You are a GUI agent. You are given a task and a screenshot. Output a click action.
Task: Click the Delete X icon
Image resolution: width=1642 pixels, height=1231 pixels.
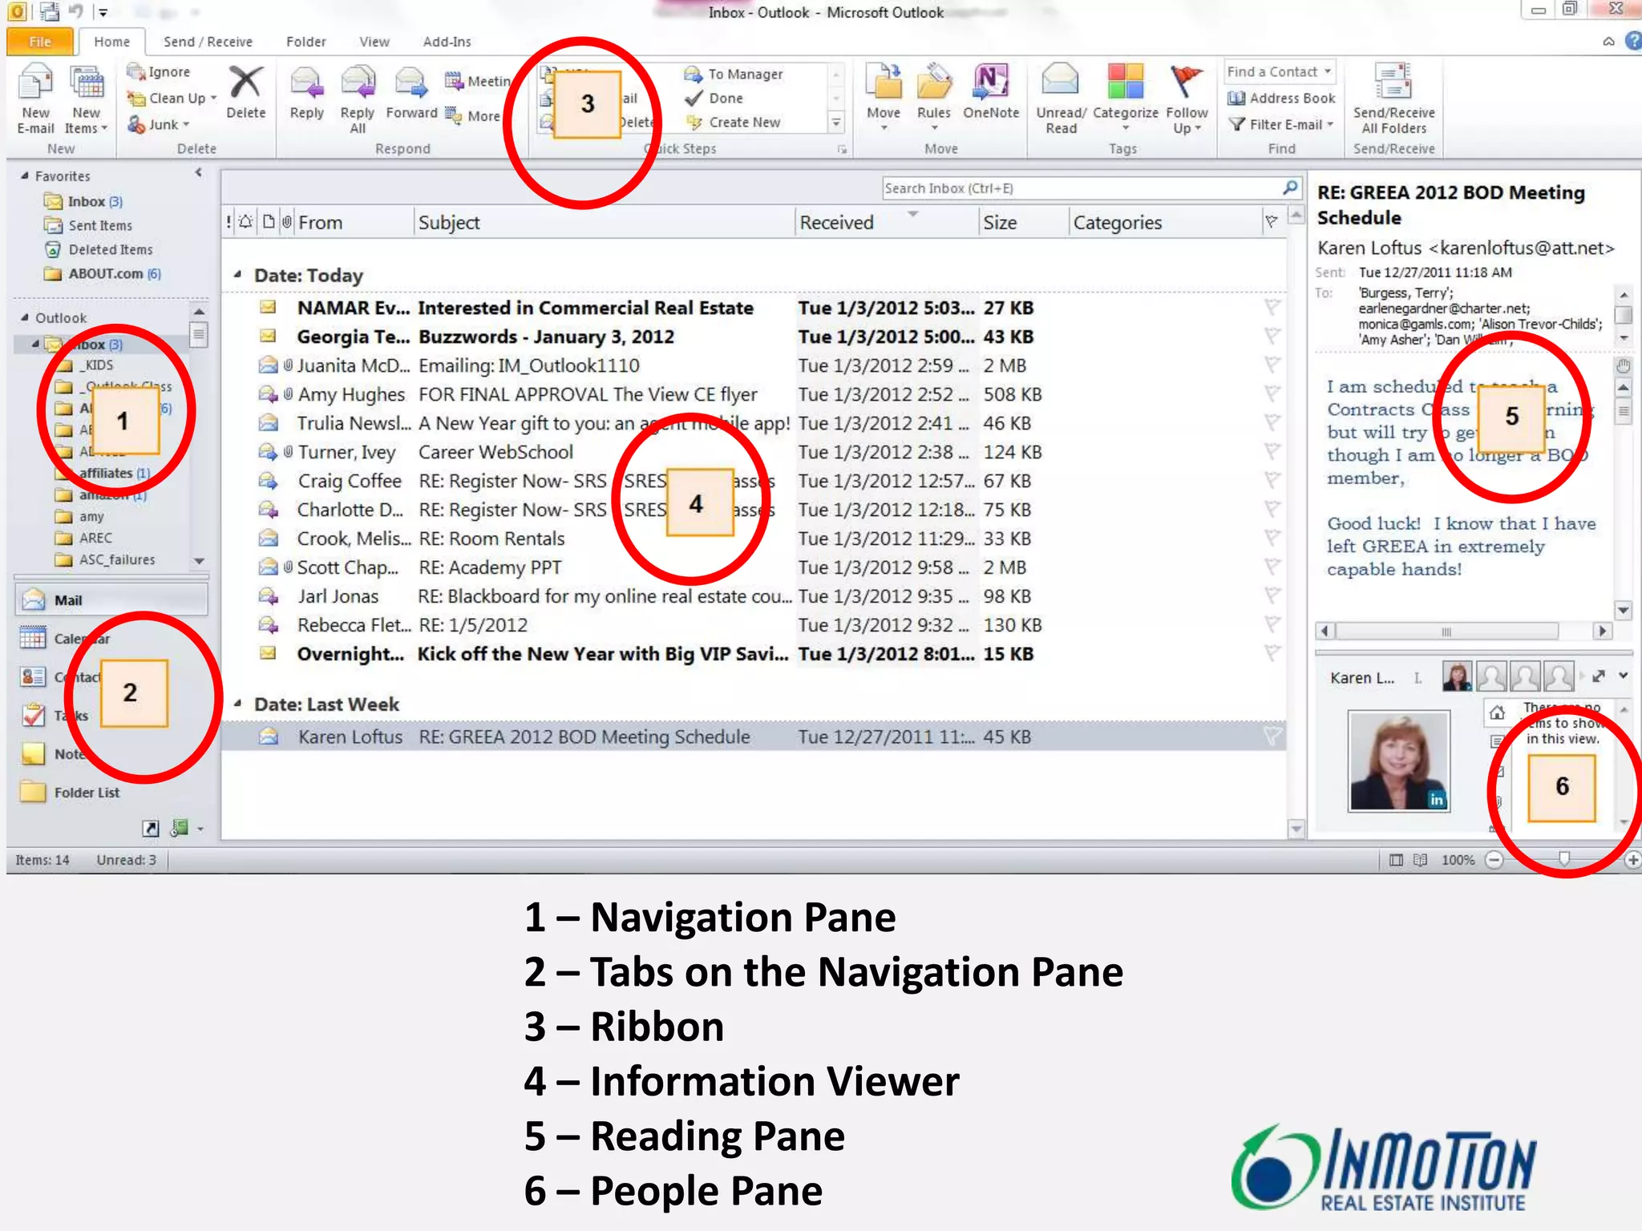(245, 82)
